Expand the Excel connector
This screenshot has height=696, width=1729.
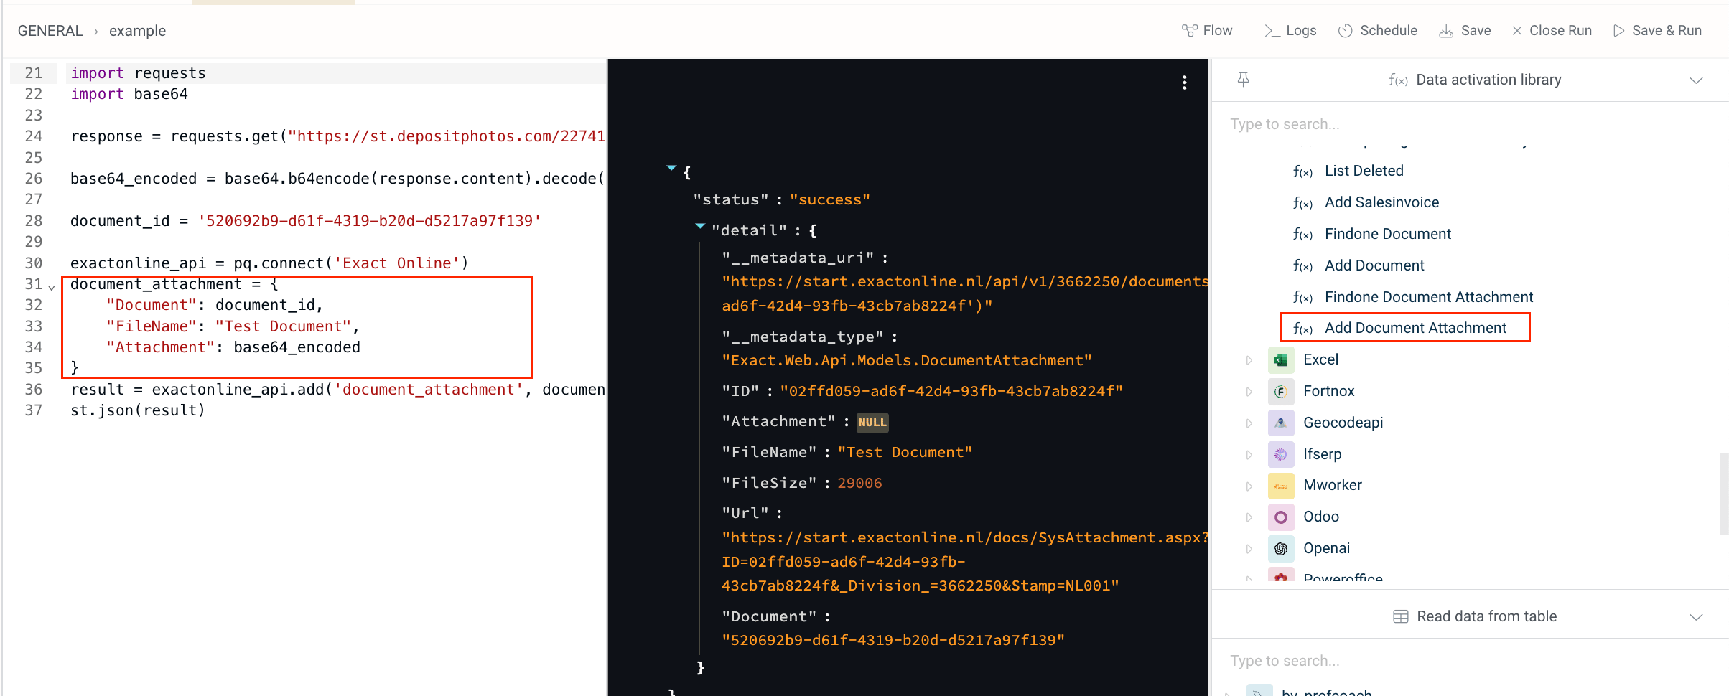(x=1249, y=360)
